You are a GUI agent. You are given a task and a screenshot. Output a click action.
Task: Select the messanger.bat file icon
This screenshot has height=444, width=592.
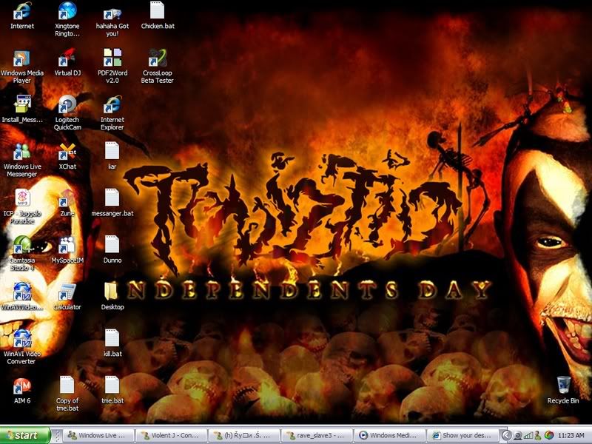112,198
